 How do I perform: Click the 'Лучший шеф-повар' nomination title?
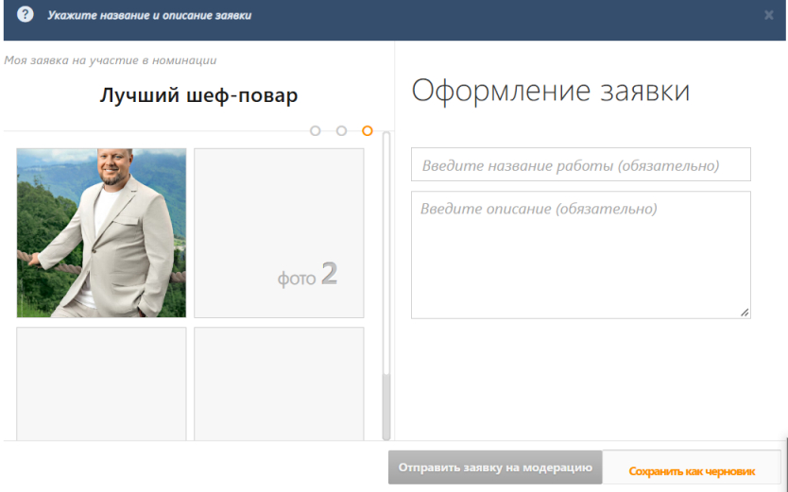[198, 94]
